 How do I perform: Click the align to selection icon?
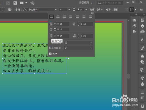click(132, 9)
